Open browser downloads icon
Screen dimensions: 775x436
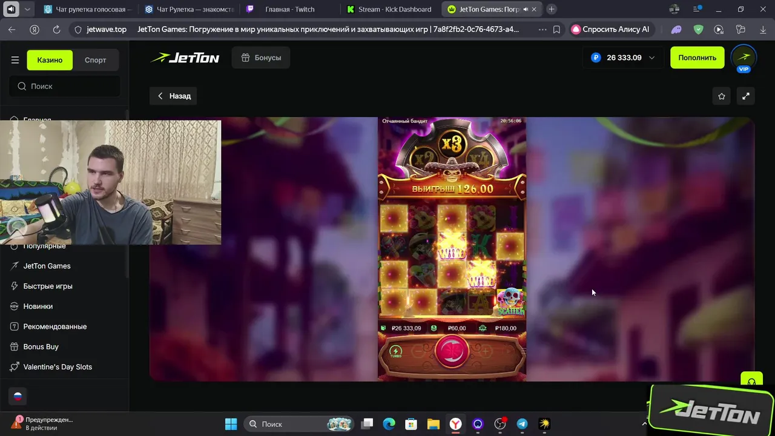tap(762, 29)
